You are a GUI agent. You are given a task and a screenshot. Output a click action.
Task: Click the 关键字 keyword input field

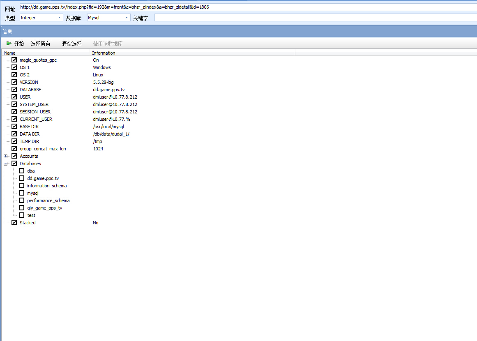click(316, 18)
